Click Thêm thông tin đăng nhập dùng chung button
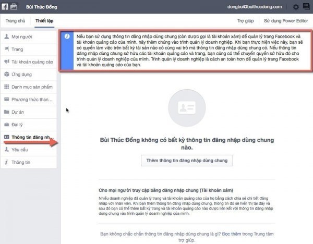313x244 pixels. point(187,161)
